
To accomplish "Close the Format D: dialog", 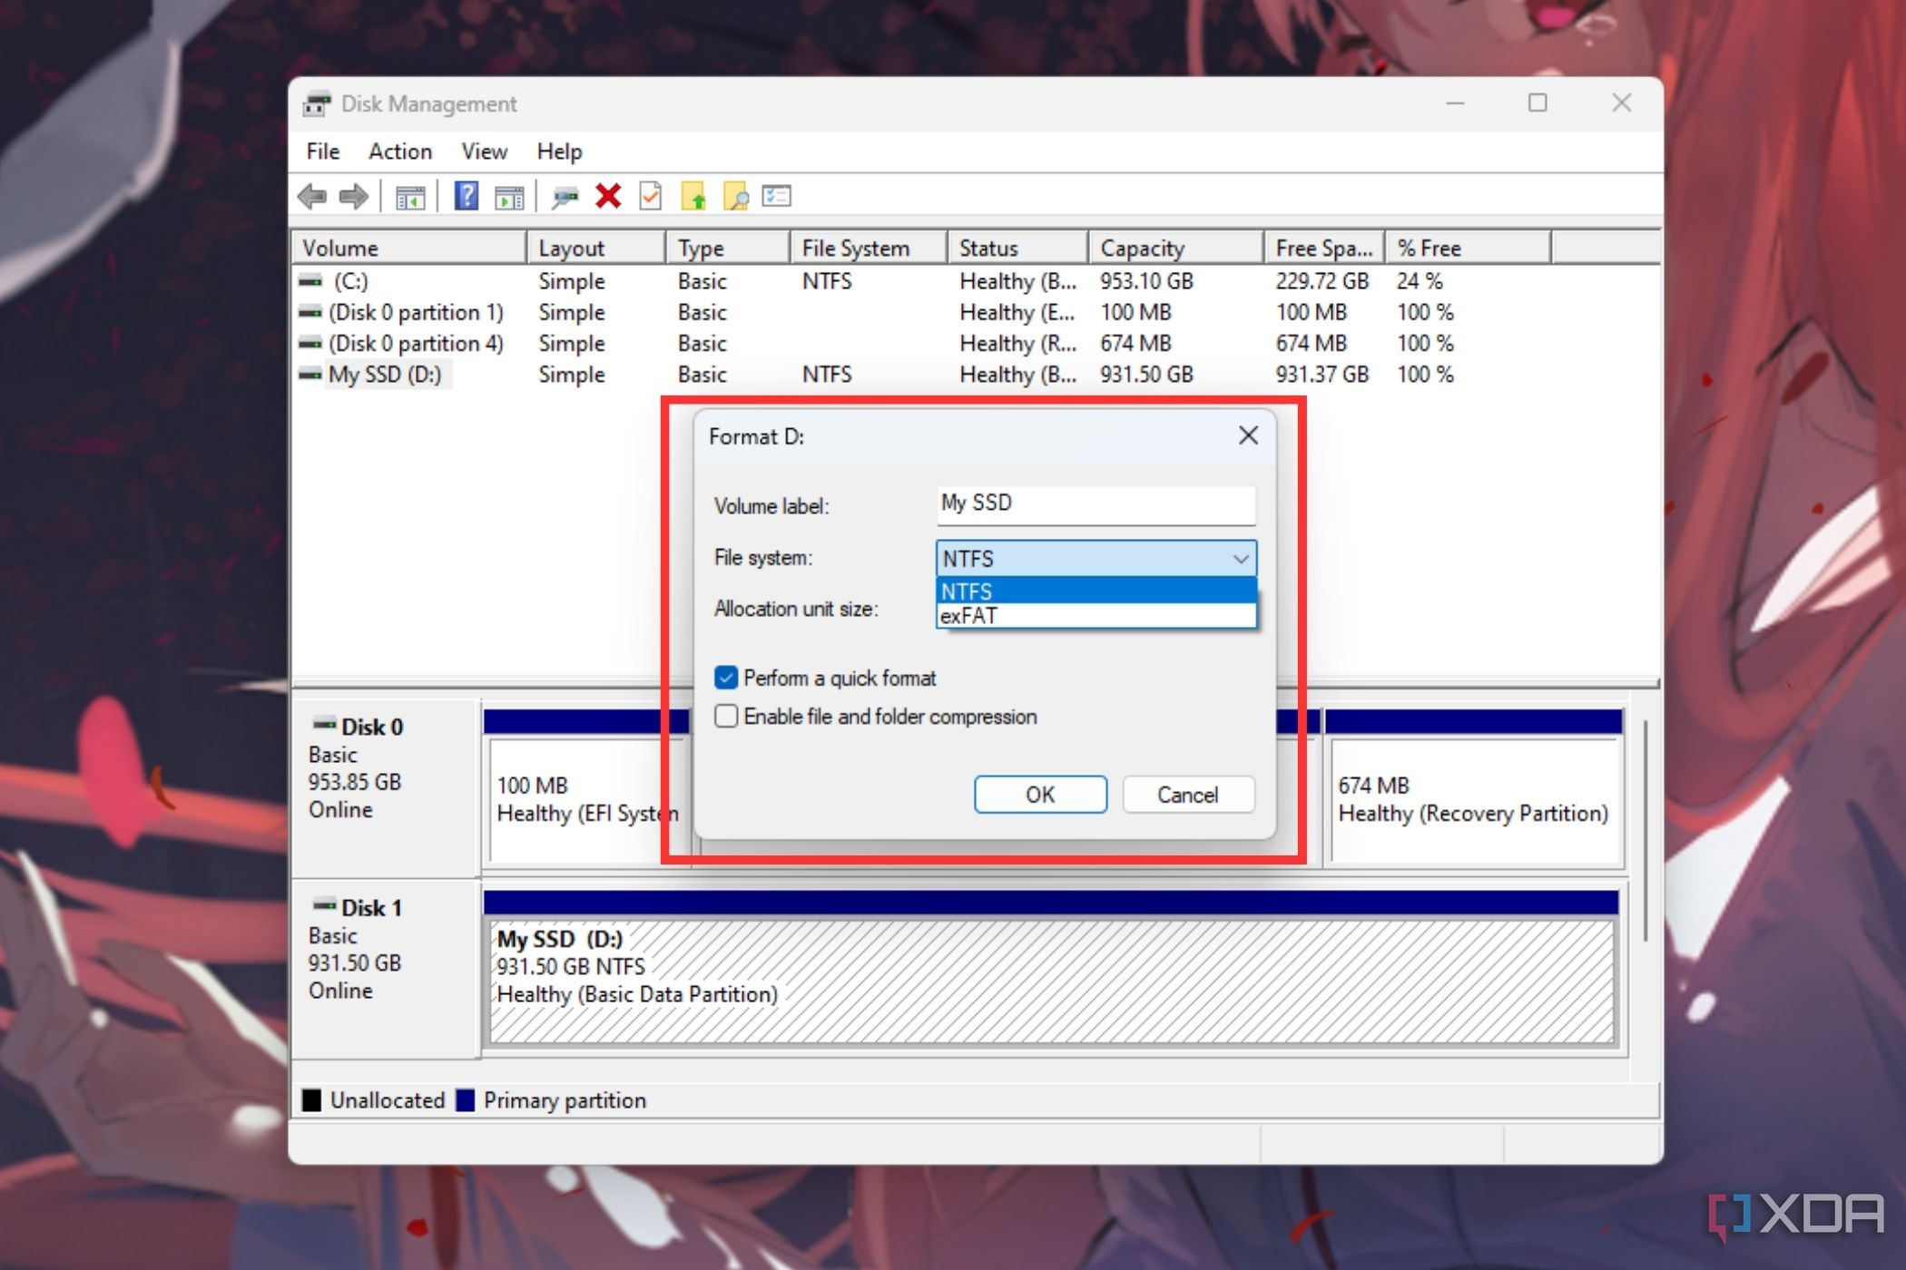I will click(1248, 436).
